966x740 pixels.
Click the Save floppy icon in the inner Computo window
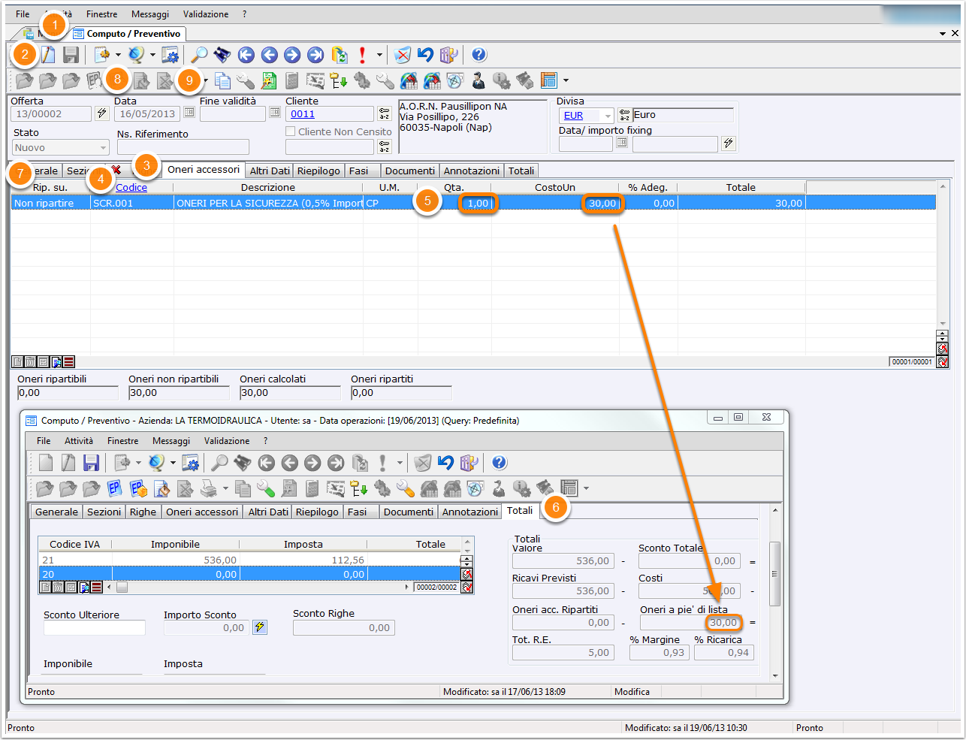coord(92,463)
